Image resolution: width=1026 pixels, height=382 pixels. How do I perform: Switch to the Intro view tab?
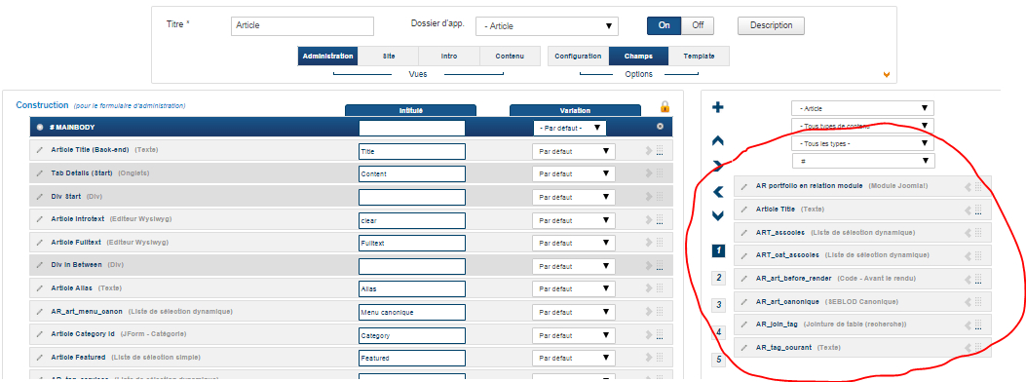point(449,57)
